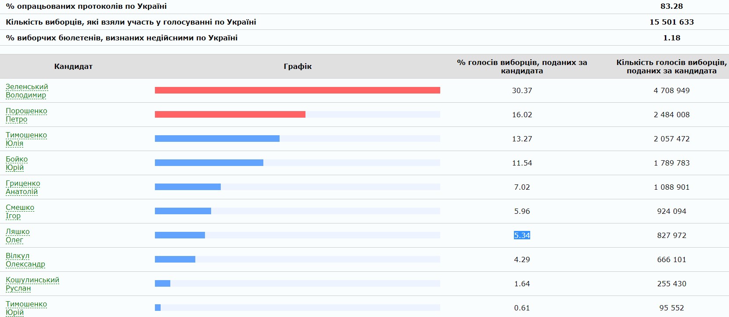Image resolution: width=729 pixels, height=317 pixels.
Task: Click the 15 501 633 voters total
Action: 672,22
